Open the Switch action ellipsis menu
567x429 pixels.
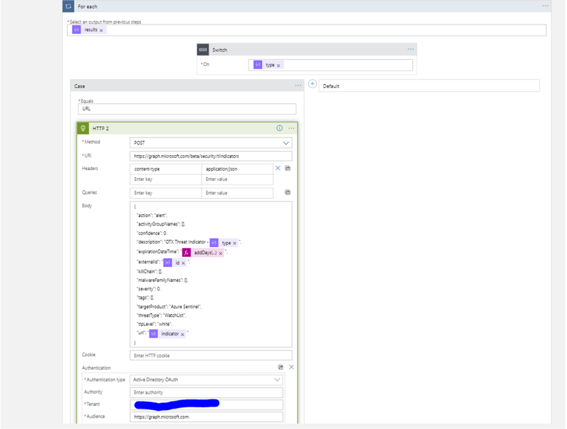[410, 49]
